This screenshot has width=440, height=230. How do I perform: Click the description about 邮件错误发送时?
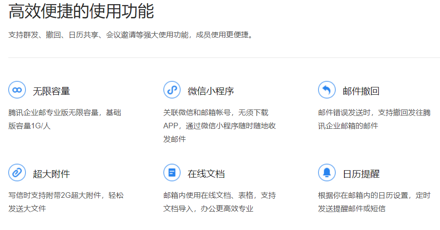point(374,119)
